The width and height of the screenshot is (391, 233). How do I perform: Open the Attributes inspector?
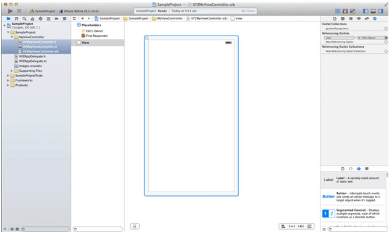coord(359,19)
